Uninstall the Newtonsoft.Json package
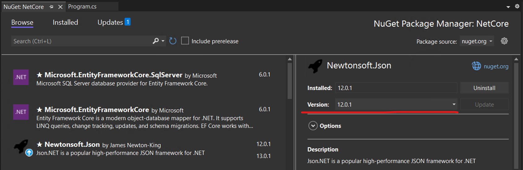 click(484, 88)
